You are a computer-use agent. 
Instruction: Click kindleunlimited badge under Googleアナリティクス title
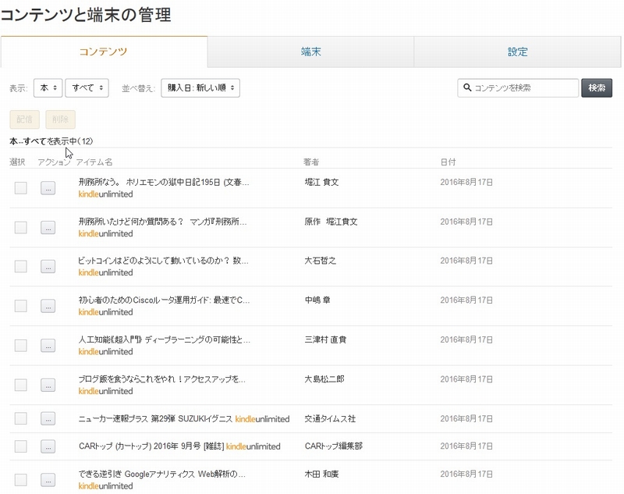point(105,486)
